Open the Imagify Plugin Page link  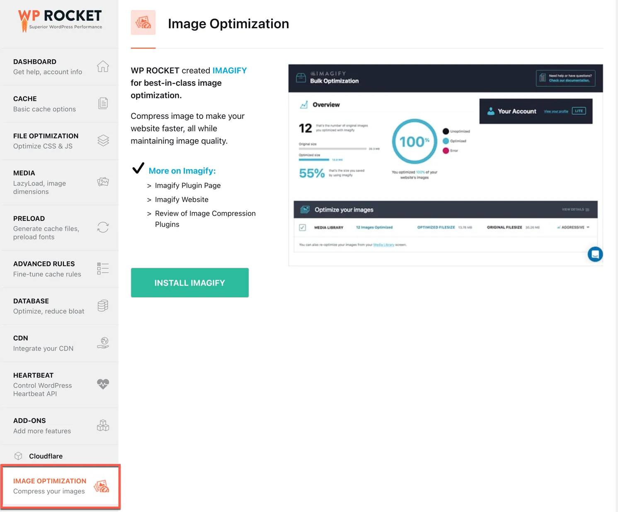188,185
